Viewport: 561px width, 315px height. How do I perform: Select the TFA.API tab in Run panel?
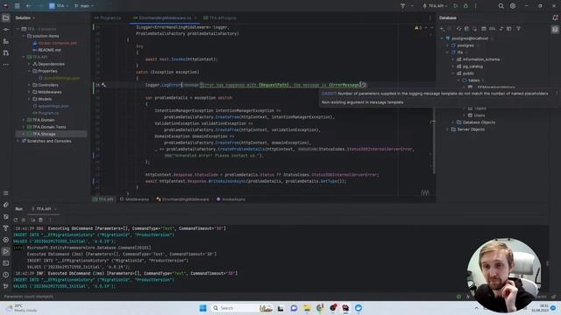(44, 209)
